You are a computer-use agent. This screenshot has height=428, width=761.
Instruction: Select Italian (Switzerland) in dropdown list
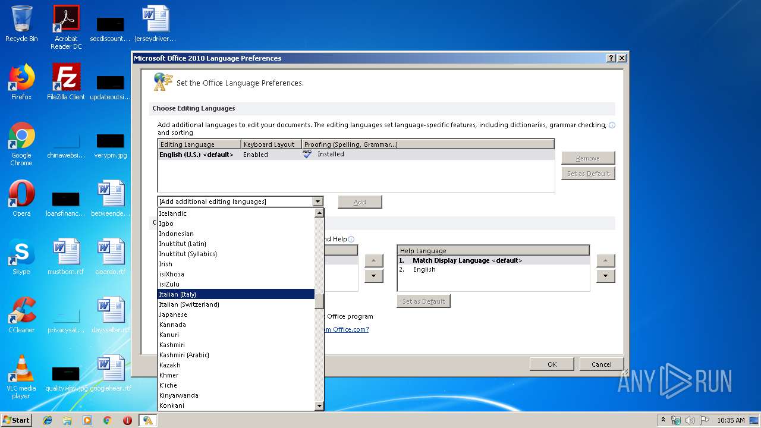click(x=236, y=304)
